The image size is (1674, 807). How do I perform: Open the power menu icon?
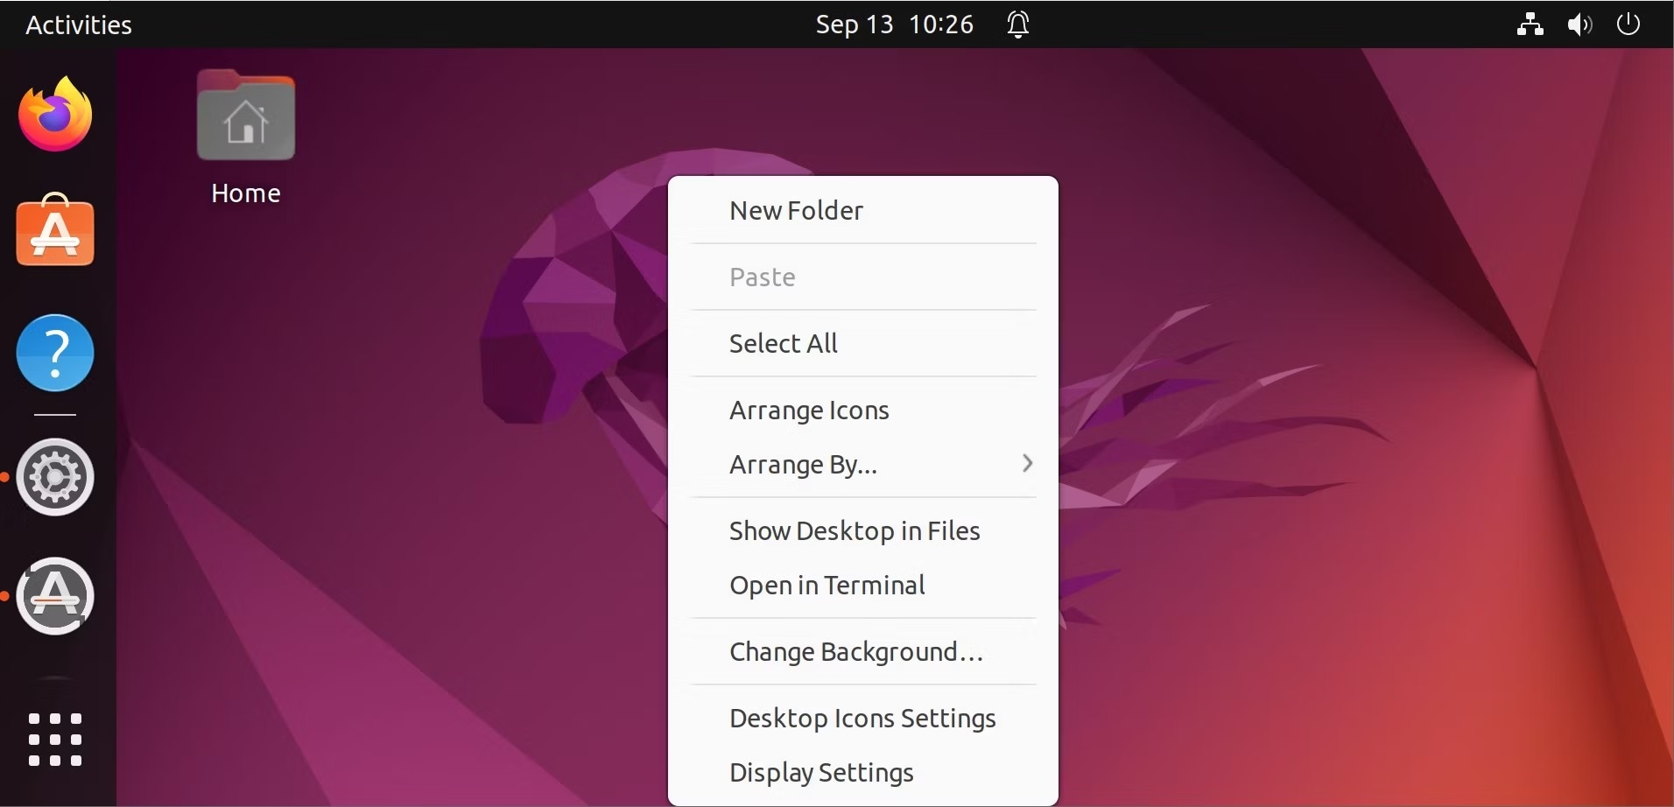1628,24
